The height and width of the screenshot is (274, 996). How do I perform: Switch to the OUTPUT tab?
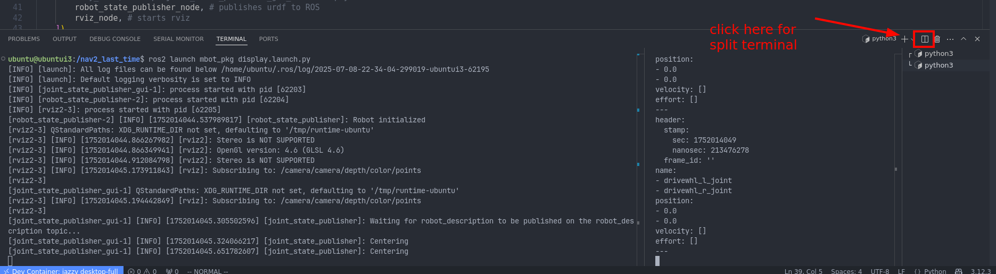click(64, 39)
